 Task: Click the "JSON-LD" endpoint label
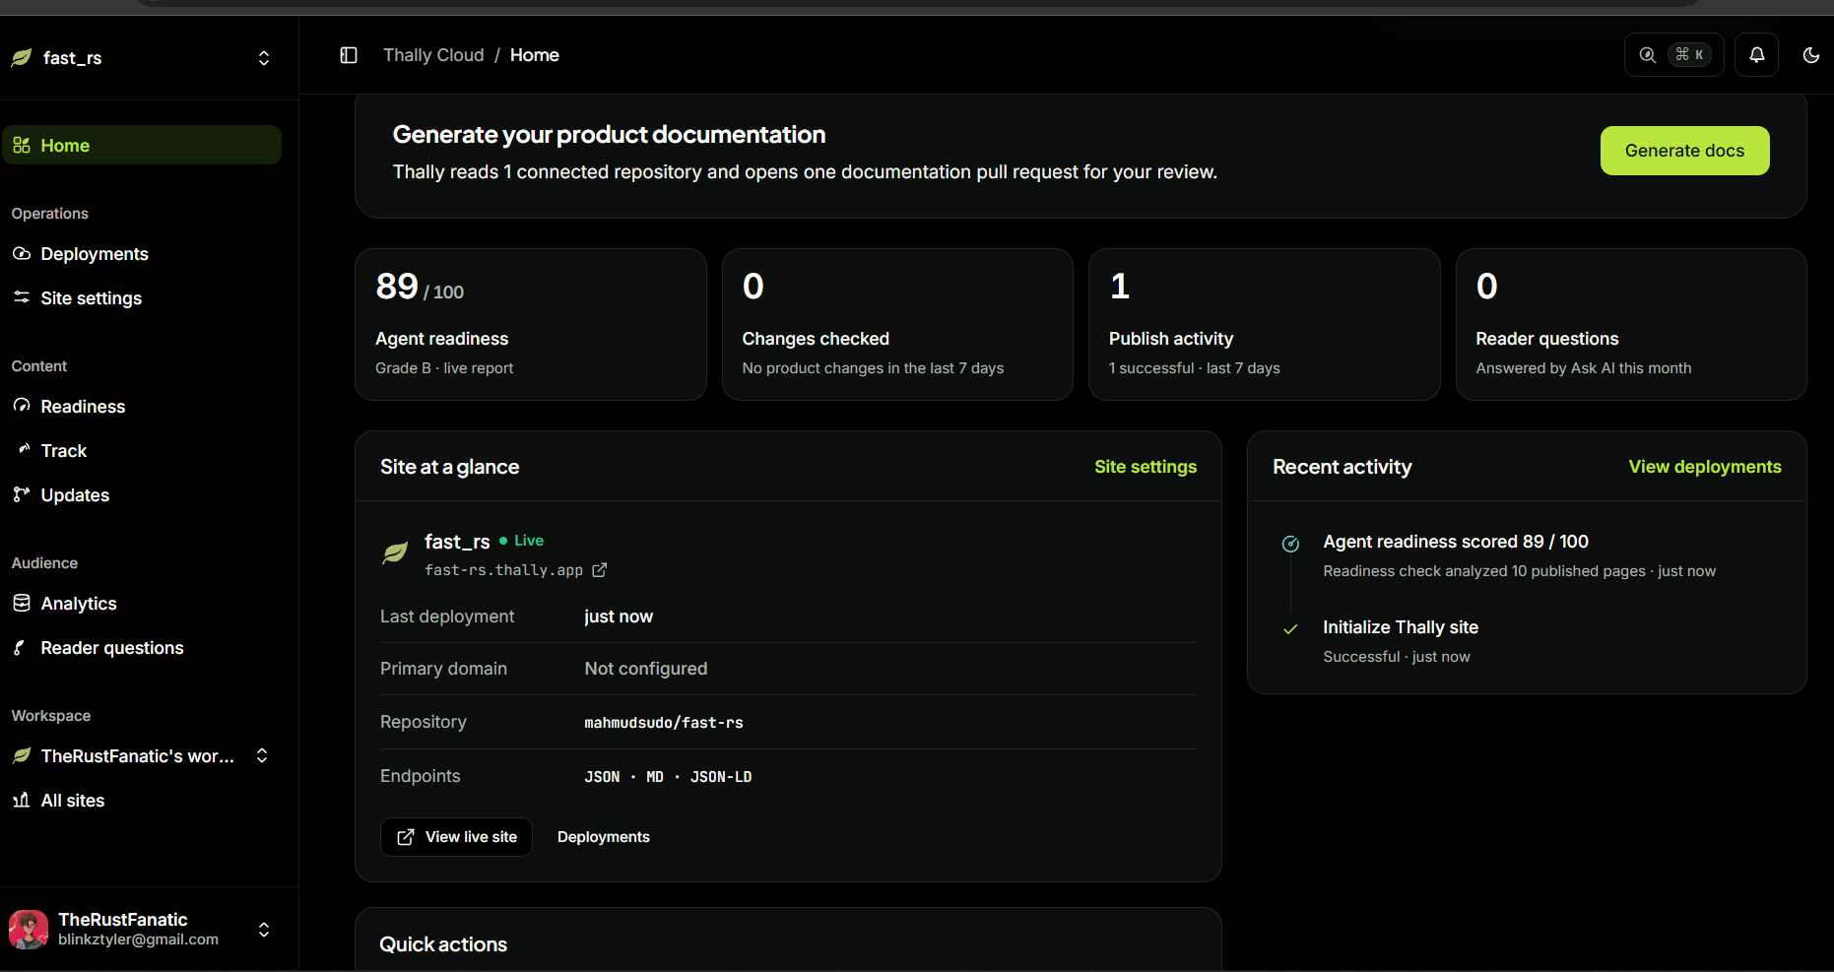tap(721, 777)
